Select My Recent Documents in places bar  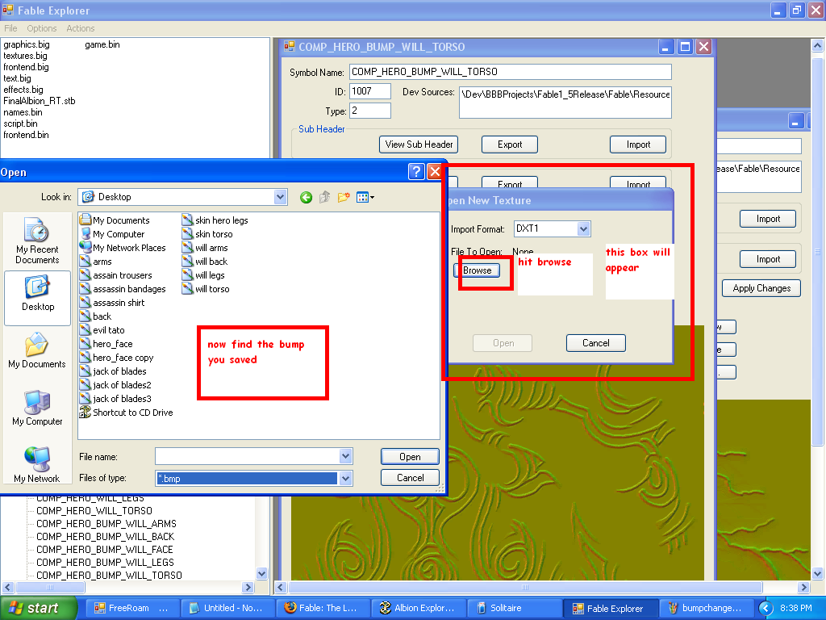tap(37, 241)
